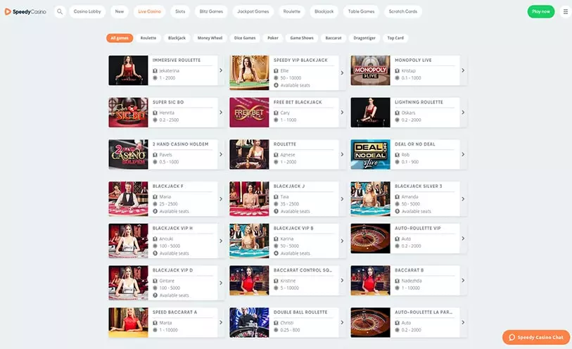Open Auto-Roulette La Partage thumbnail

pyautogui.click(x=370, y=322)
